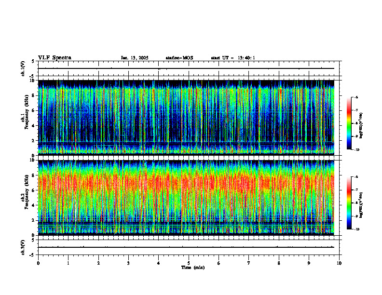
Task: Click the ch.2 color bar "-6" tick label
Action: [x=356, y=177]
